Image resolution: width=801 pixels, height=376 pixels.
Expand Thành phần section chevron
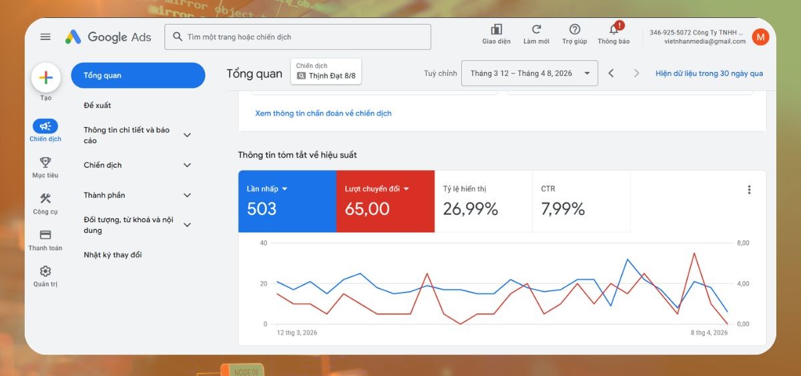[x=187, y=195]
